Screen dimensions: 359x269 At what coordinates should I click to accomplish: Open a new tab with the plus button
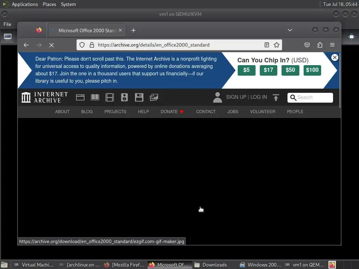tap(134, 30)
